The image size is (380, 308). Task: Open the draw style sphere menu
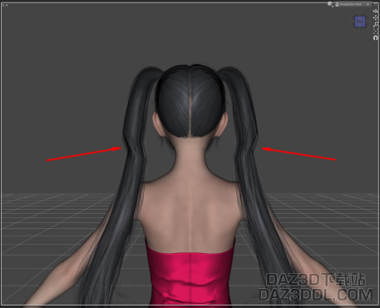[330, 4]
